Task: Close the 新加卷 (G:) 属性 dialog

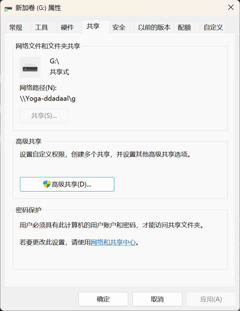Action: 231,8
